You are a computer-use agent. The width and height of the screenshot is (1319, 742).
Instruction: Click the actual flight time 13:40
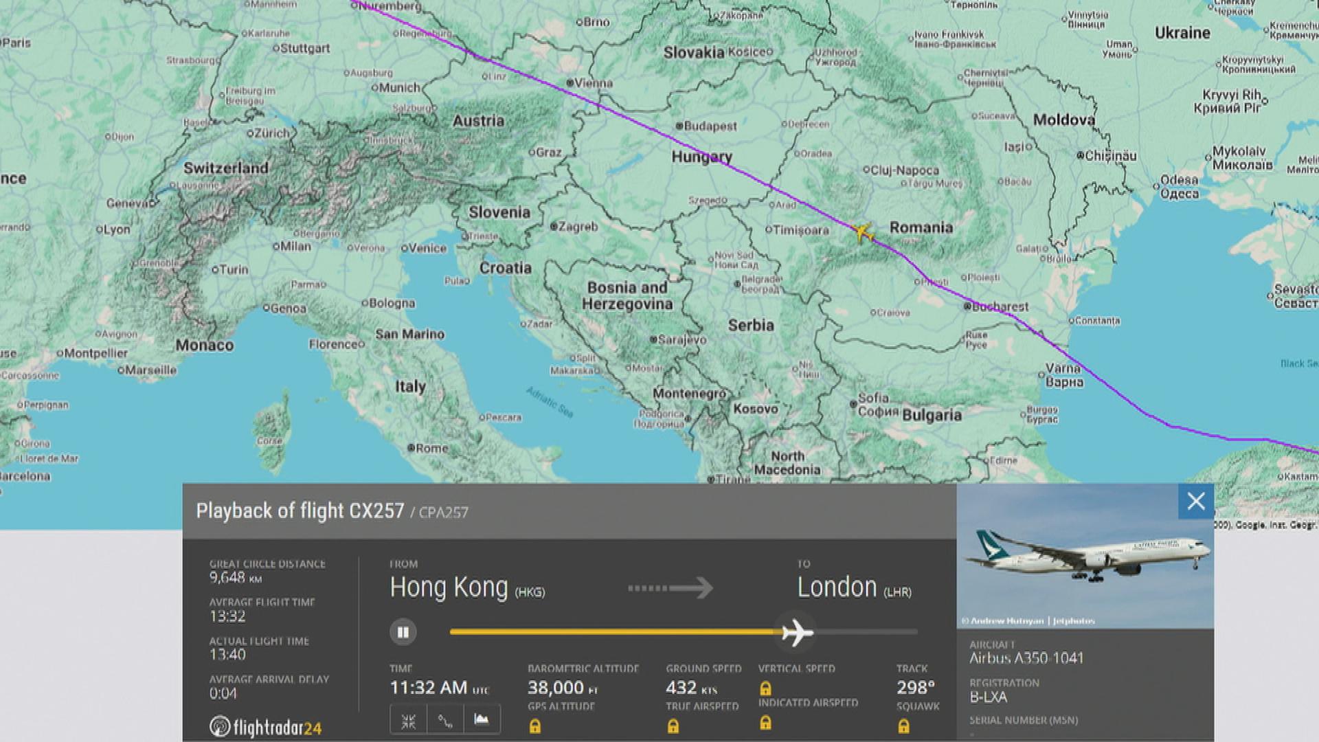227,655
